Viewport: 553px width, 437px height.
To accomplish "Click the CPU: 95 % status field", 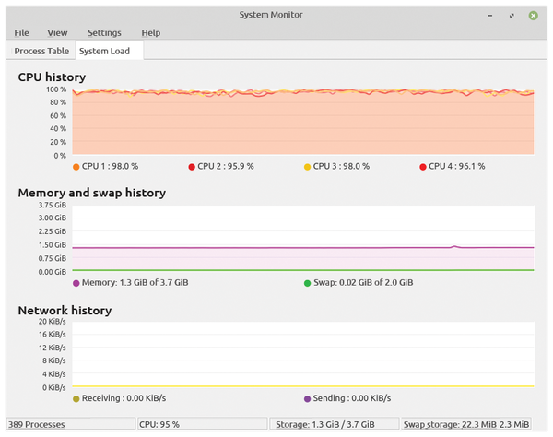I will point(203,424).
